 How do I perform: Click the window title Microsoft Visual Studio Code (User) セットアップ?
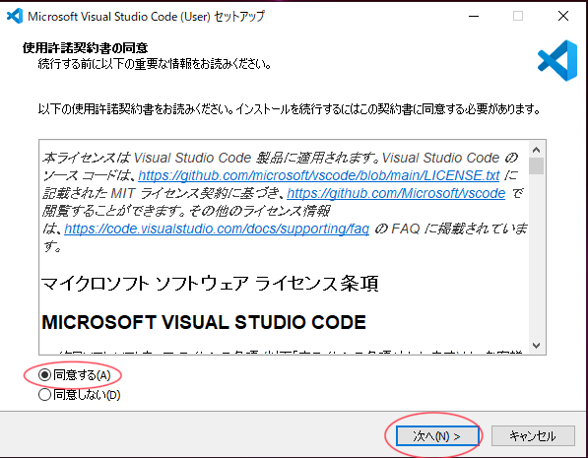point(146,17)
